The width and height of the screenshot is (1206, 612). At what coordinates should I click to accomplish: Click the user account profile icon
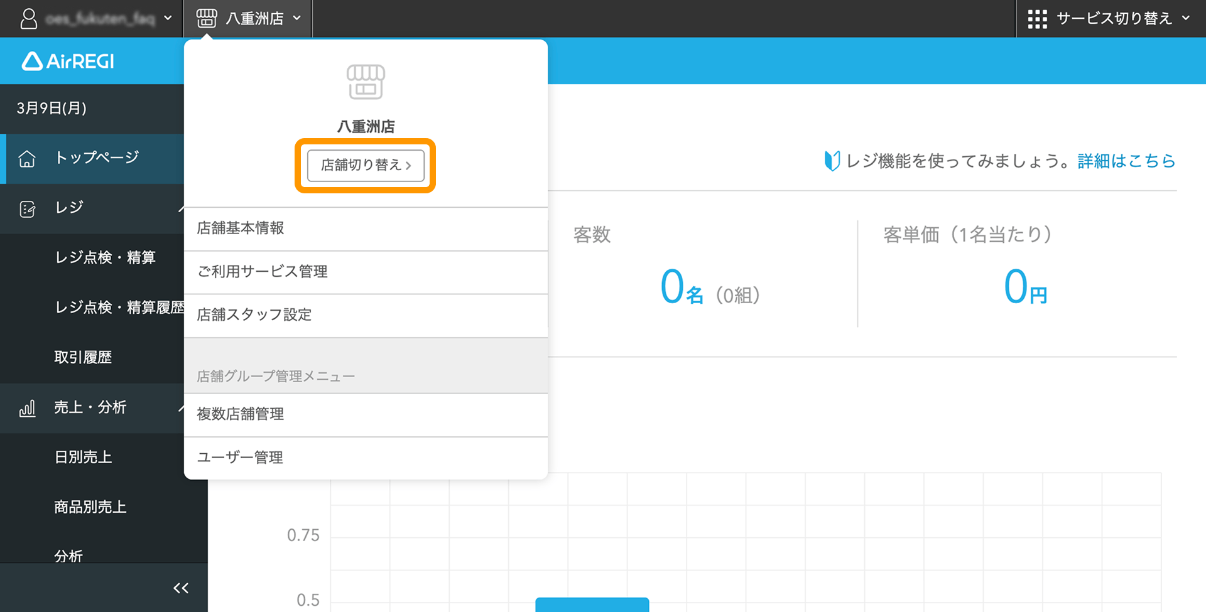[x=29, y=18]
